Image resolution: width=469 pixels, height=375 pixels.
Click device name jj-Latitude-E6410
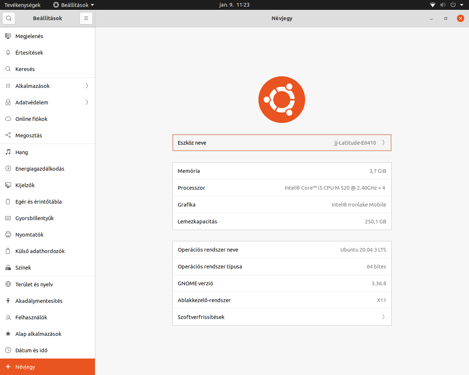355,143
